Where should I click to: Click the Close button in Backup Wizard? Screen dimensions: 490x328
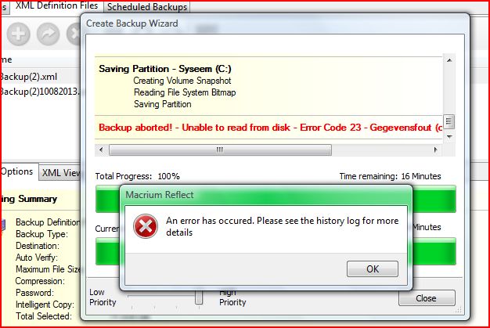427,298
